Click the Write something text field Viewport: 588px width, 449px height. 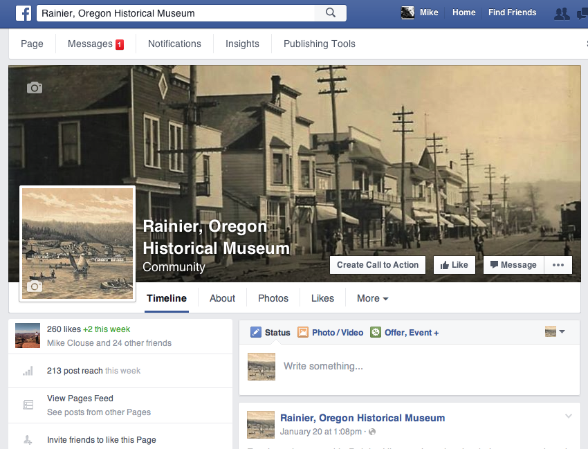click(x=415, y=366)
